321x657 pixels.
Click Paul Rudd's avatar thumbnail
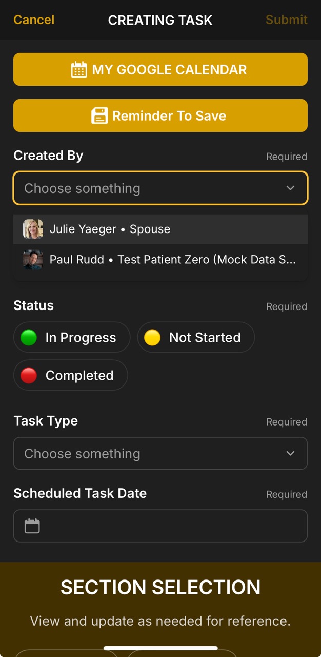pos(32,260)
